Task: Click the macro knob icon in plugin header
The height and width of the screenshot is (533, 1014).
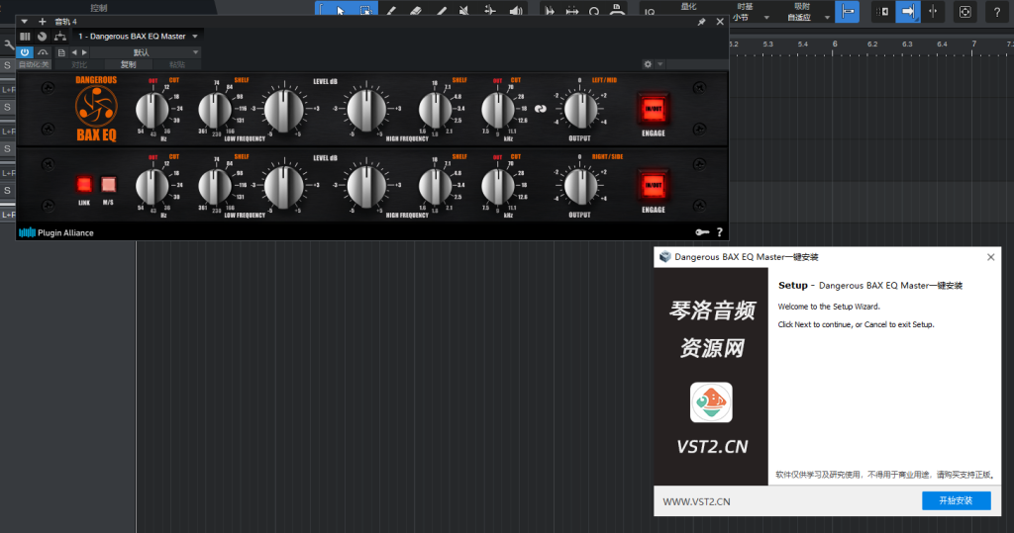Action: 42,37
